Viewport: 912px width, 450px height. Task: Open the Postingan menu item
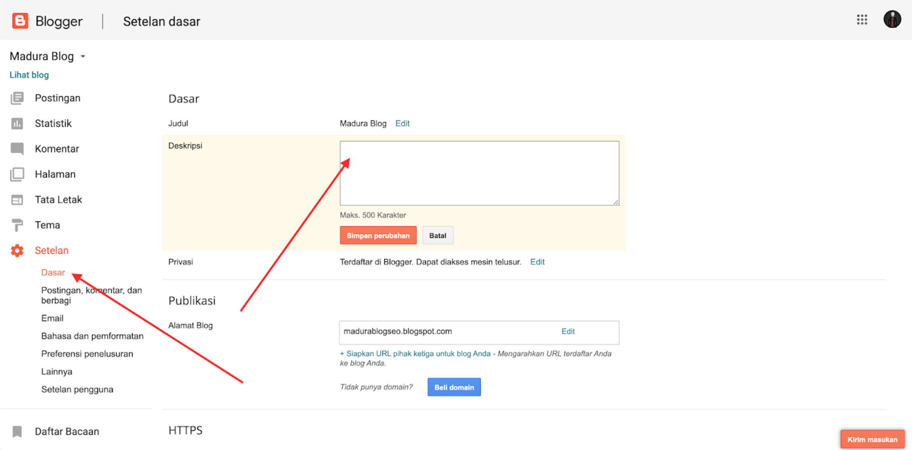[x=58, y=98]
